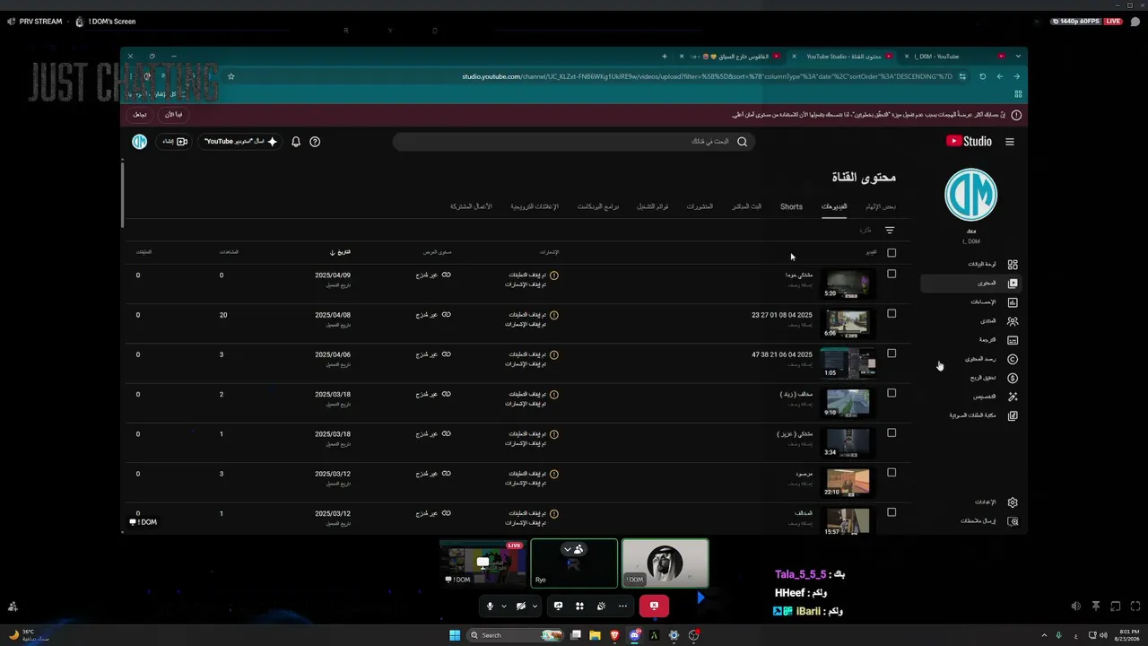Screen dimensions: 1148x646
Task: Click the Studio search input field
Action: point(574,142)
